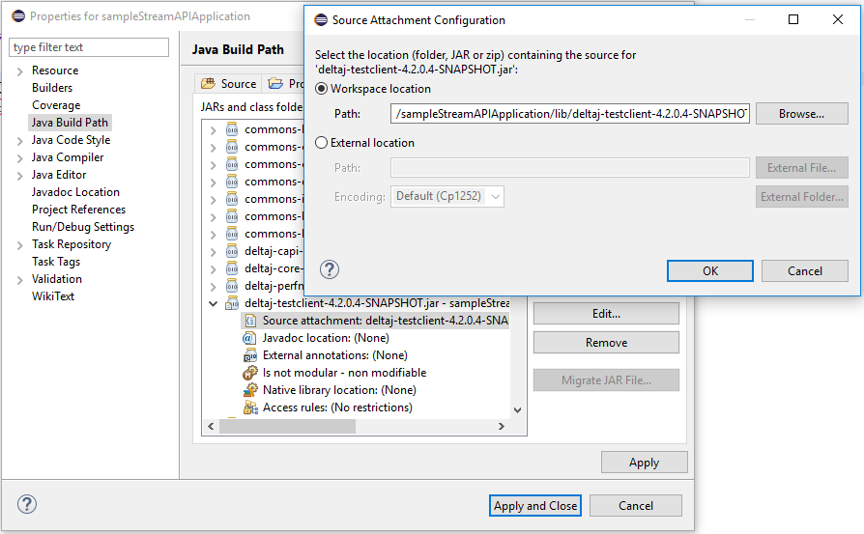
Task: Click the left arrow of the horizontal scrollbar
Action: tap(211, 426)
